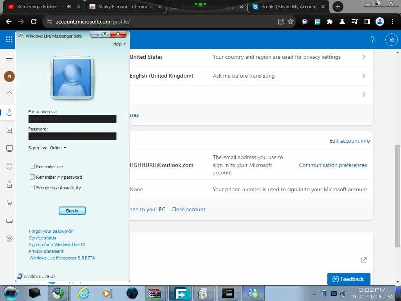Click the help question mark icon
The width and height of the screenshot is (401, 301).
pyautogui.click(x=372, y=40)
